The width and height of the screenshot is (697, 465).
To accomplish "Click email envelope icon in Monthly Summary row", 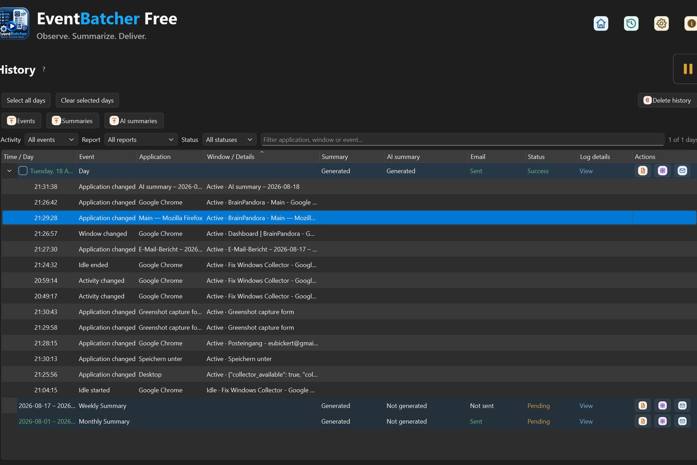I will 682,421.
